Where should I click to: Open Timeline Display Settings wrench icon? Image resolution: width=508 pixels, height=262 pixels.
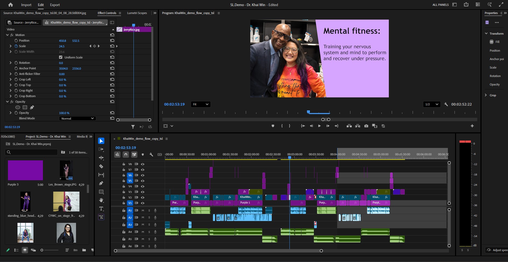pyautogui.click(x=151, y=155)
